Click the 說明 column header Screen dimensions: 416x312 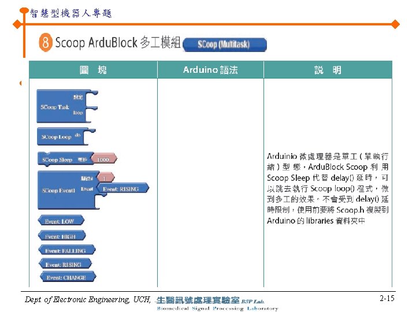328,70
